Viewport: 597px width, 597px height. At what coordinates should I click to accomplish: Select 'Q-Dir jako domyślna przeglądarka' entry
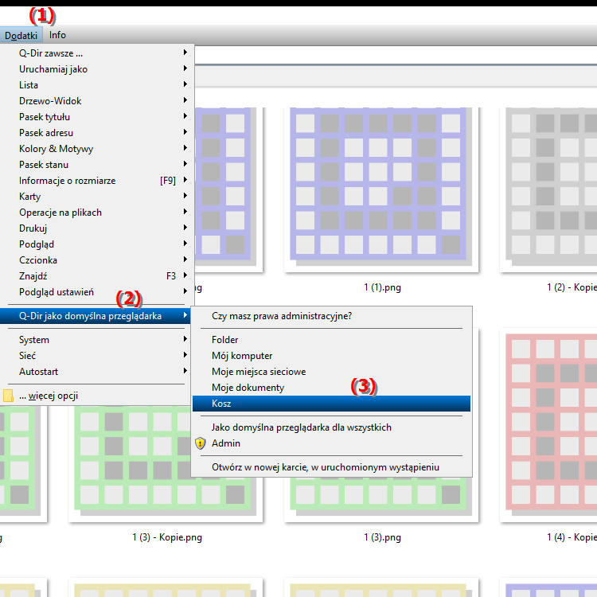[x=96, y=316]
